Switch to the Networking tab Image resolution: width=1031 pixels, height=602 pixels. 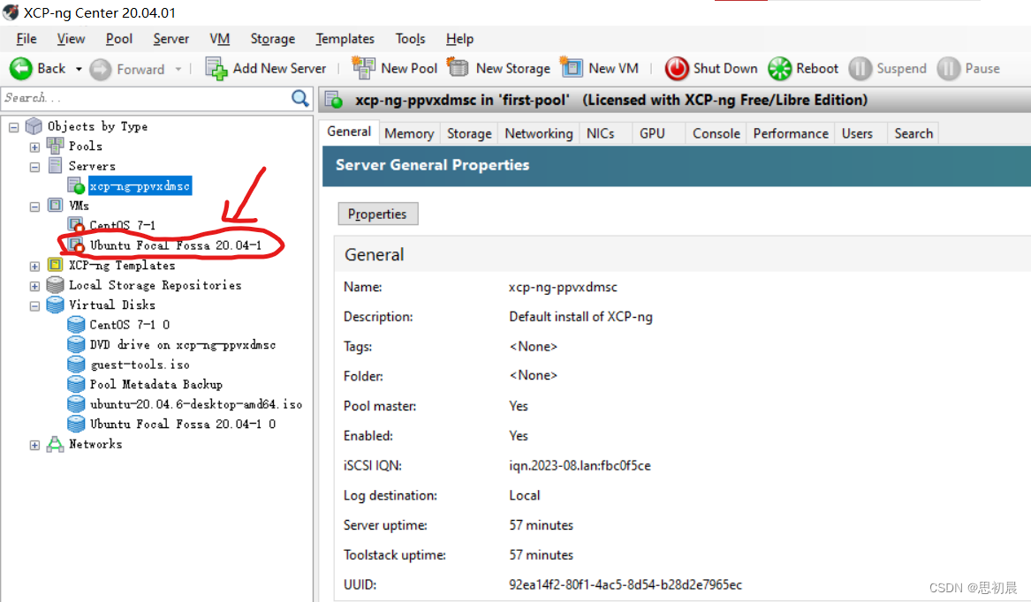click(x=539, y=133)
